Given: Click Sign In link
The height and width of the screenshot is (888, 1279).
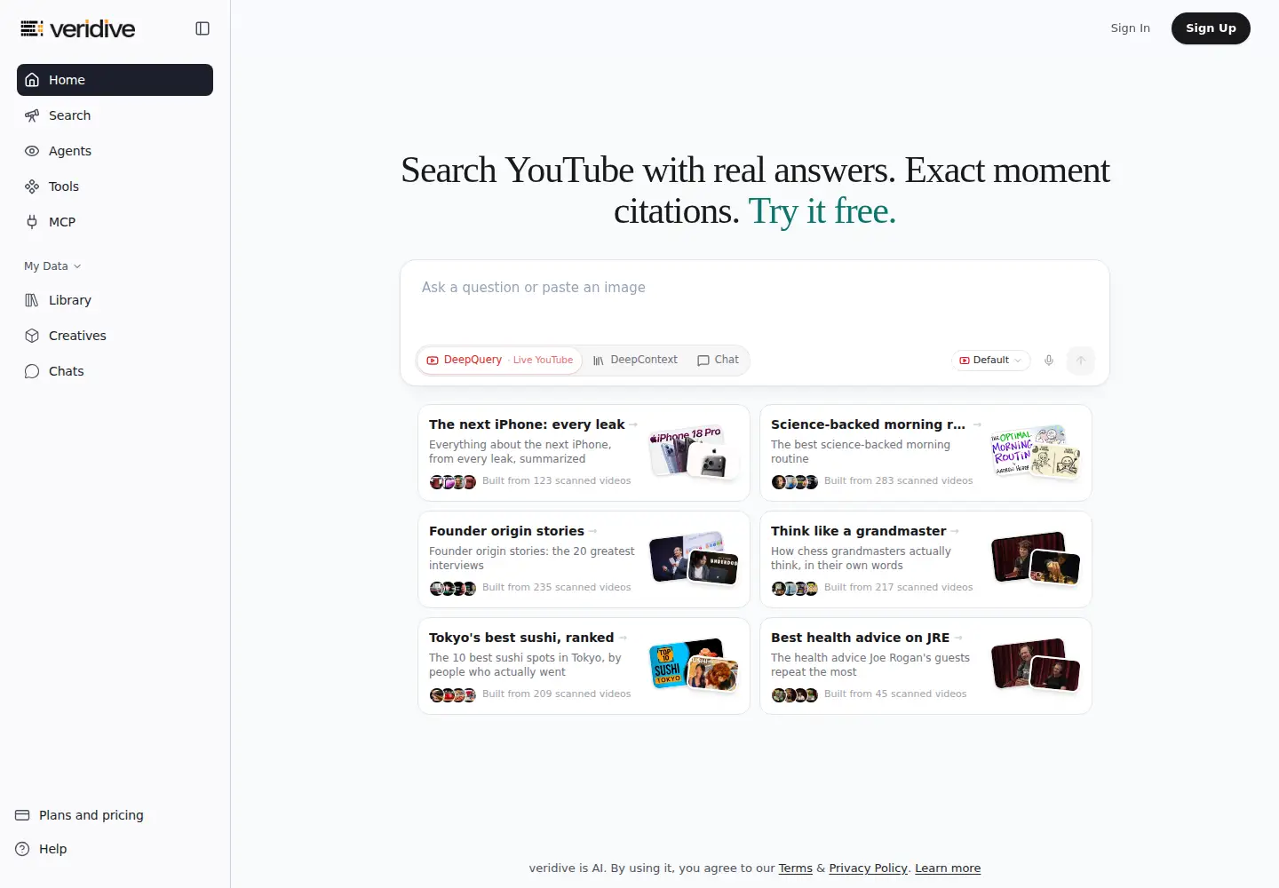Looking at the screenshot, I should pyautogui.click(x=1130, y=28).
